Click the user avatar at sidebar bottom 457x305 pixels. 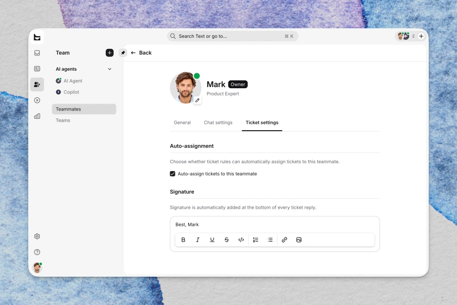pos(37,267)
